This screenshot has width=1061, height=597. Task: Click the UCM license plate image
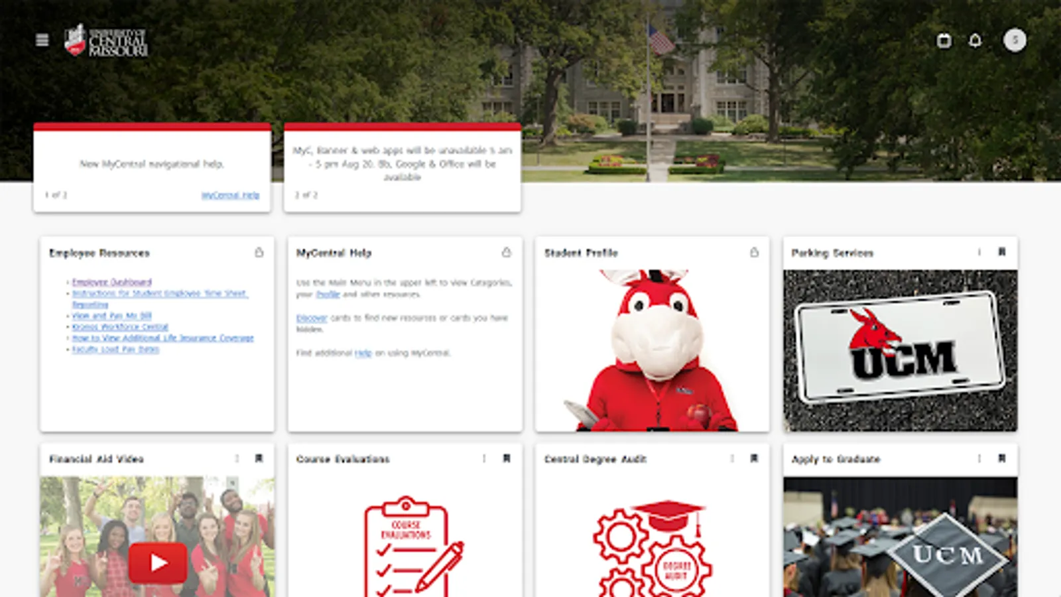[900, 350]
